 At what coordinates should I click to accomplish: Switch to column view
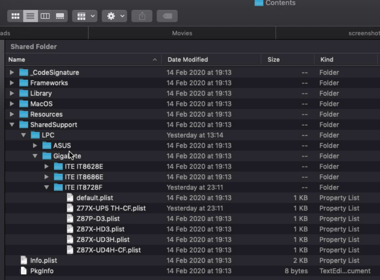coord(45,16)
